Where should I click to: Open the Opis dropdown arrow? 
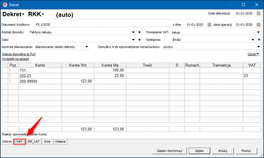[x=133, y=40]
